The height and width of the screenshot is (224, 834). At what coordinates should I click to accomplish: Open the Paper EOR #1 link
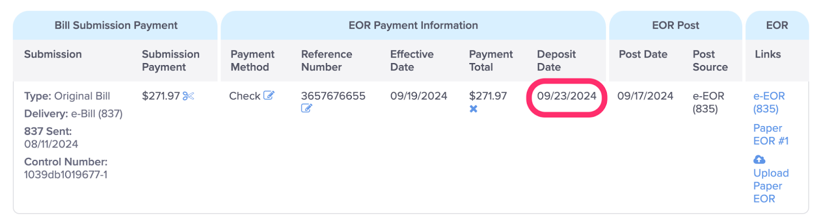coord(771,134)
